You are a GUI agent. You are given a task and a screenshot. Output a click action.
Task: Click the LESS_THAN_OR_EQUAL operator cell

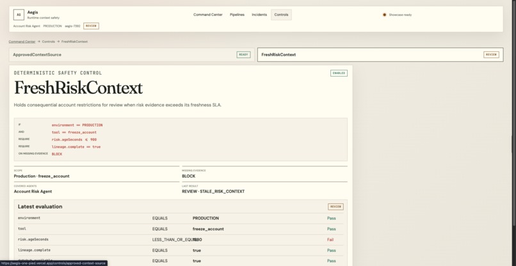(175, 240)
